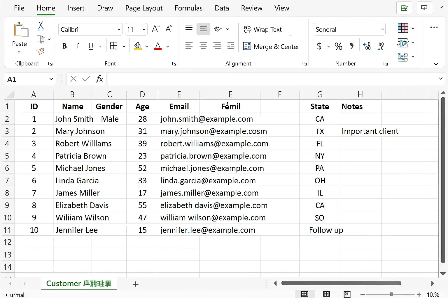Switch to the Page Layout tab
This screenshot has width=448, height=298.
tap(144, 8)
